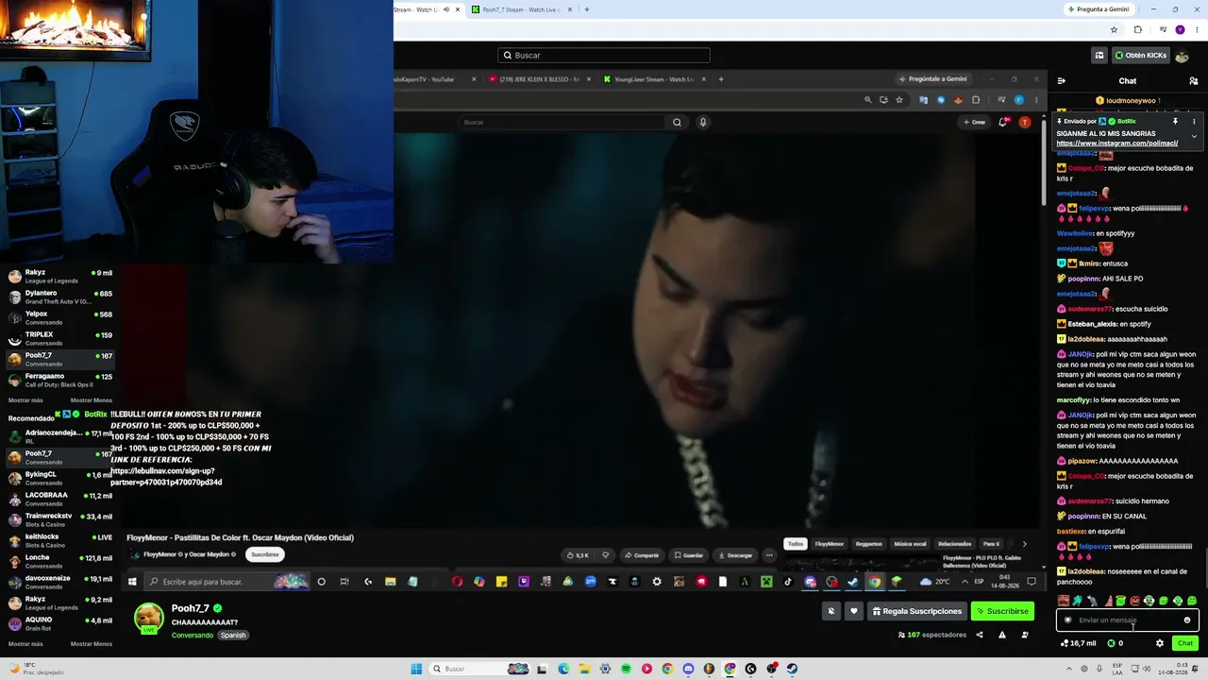The height and width of the screenshot is (680, 1208).
Task: Open BykingCL channel in the sidebar
Action: (59, 479)
